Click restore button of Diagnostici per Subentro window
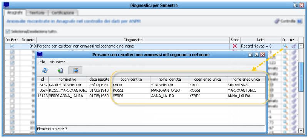The image size is (308, 138). click(x=295, y=5)
